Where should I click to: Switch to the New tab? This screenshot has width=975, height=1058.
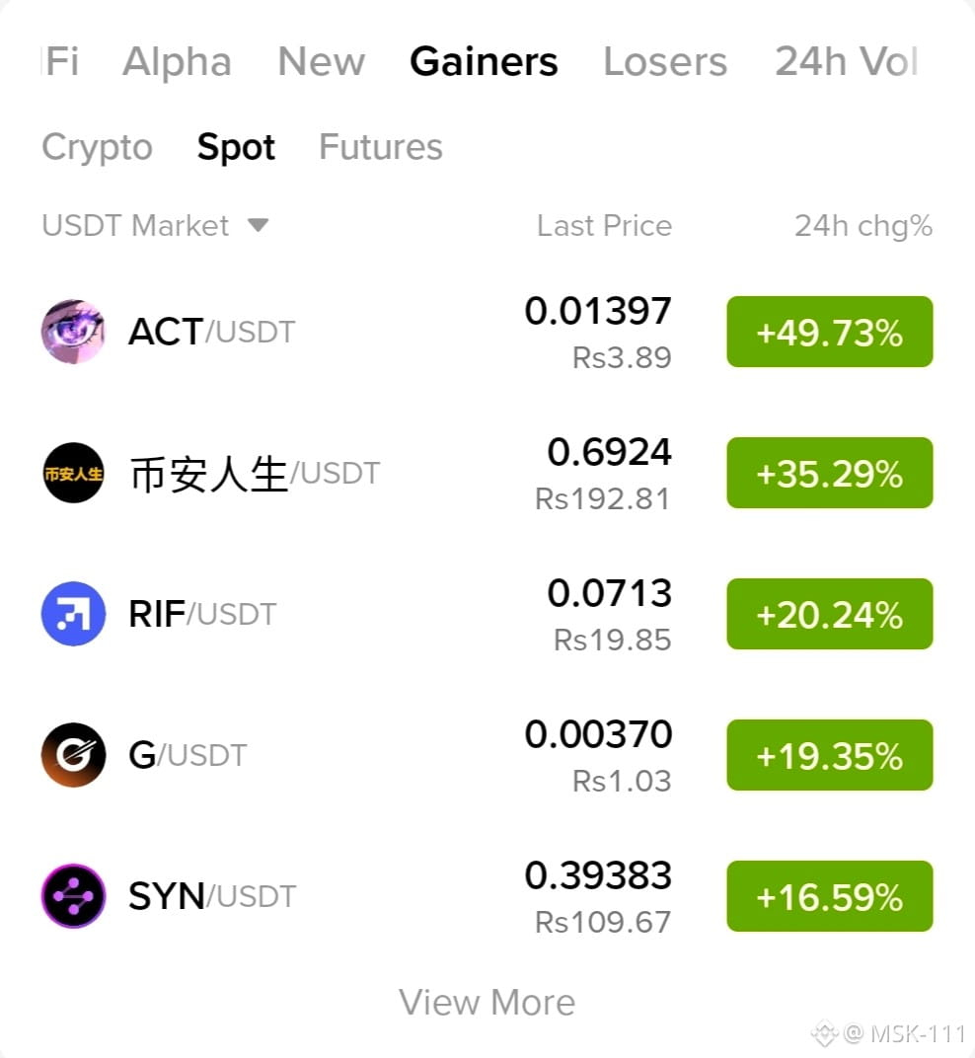tap(321, 62)
